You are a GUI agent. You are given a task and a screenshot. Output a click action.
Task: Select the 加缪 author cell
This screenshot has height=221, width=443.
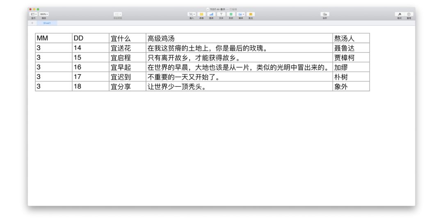(351, 67)
